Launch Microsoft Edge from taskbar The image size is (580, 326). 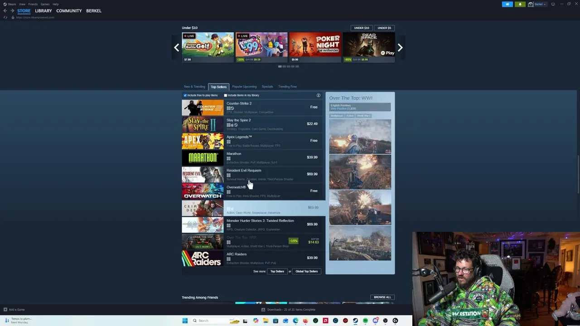pos(295,321)
